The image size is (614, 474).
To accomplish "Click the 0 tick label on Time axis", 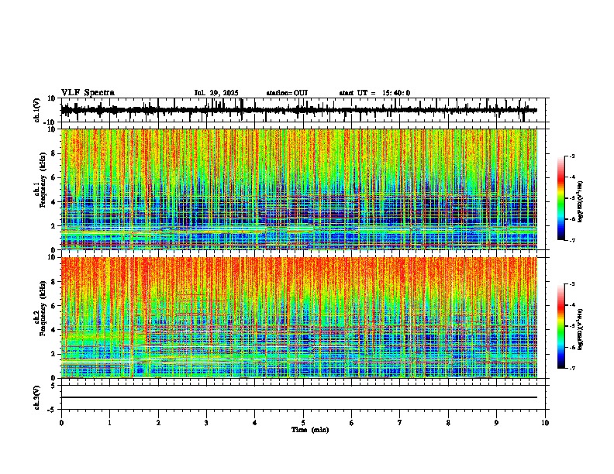I will pos(61,423).
